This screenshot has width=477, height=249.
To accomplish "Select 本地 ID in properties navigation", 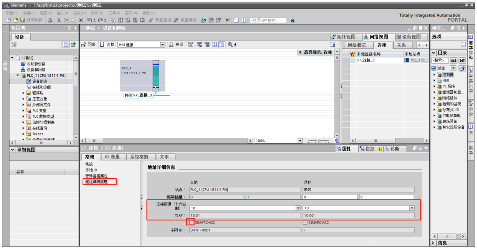I will click(91, 170).
